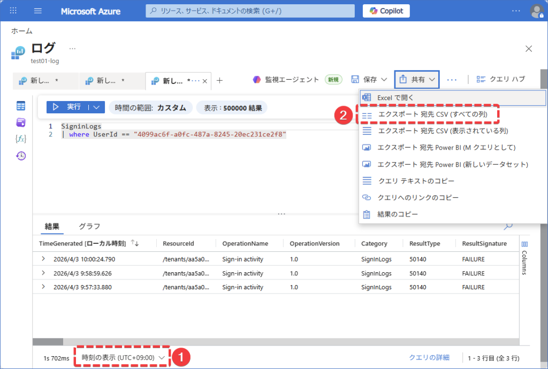Open the クエリの詳細 link
The width and height of the screenshot is (548, 369).
click(429, 357)
